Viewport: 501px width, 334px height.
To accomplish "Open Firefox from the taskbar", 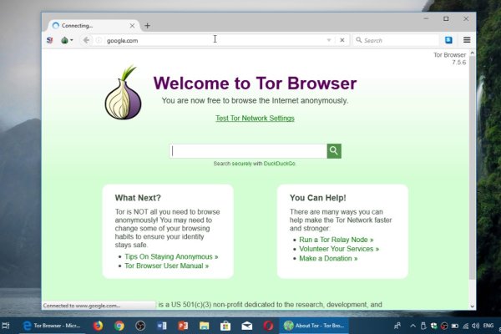I will pos(98,325).
